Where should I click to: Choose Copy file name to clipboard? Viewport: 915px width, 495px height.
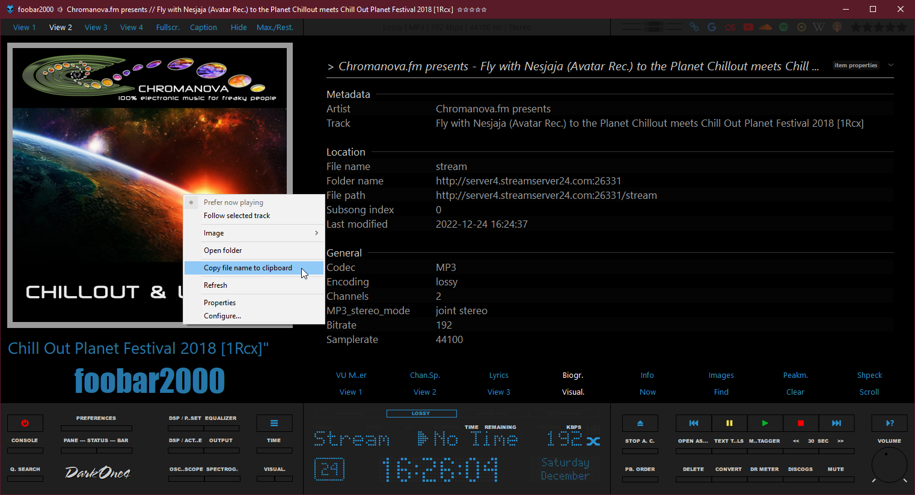click(x=248, y=268)
